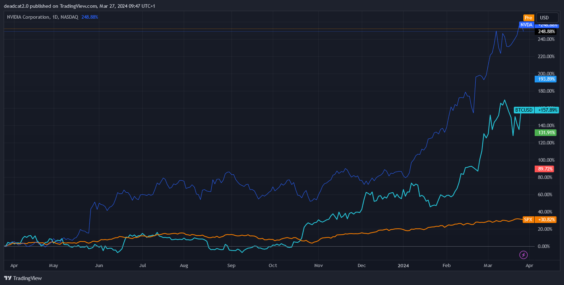Click the 0.00% price scale label
The image size is (564, 285).
pos(544,246)
